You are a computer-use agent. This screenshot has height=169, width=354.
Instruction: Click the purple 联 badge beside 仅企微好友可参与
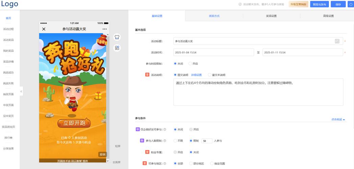coord(137,129)
